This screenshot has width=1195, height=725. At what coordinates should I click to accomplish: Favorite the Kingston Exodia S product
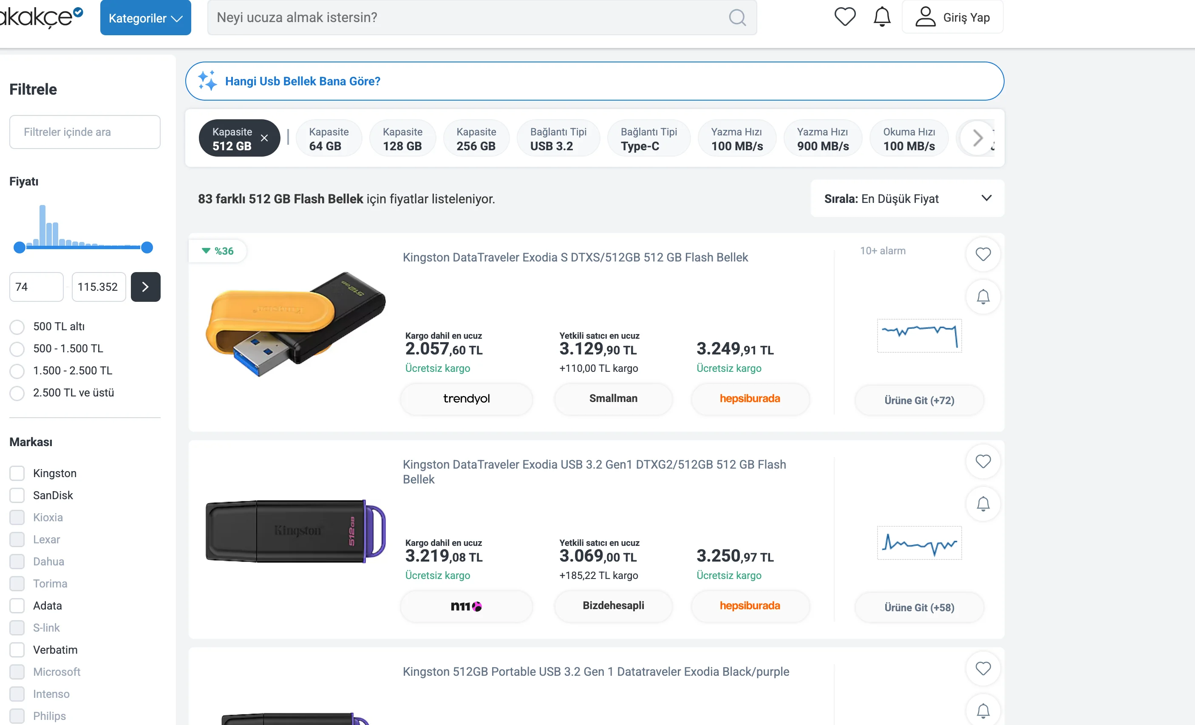click(983, 254)
